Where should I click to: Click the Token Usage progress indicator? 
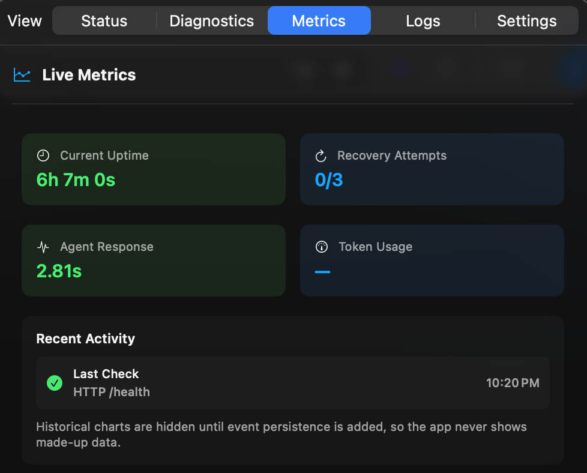point(322,271)
